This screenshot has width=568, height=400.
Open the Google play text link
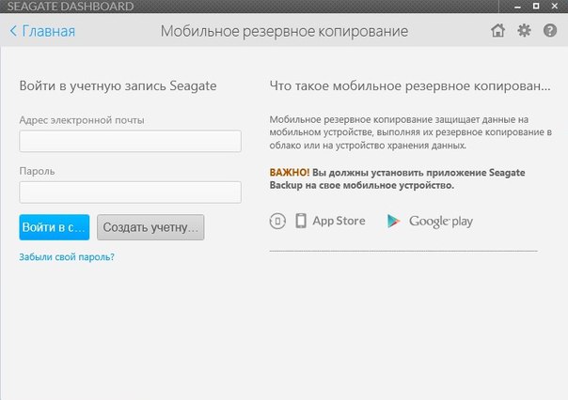(x=440, y=222)
